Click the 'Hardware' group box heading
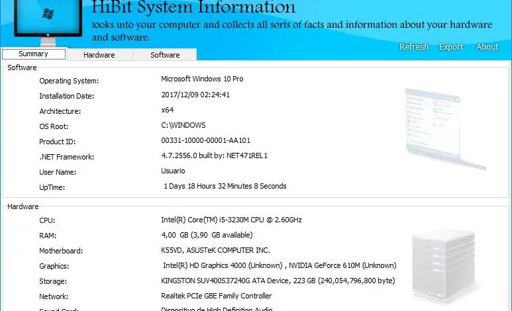The height and width of the screenshot is (311, 512). click(23, 206)
